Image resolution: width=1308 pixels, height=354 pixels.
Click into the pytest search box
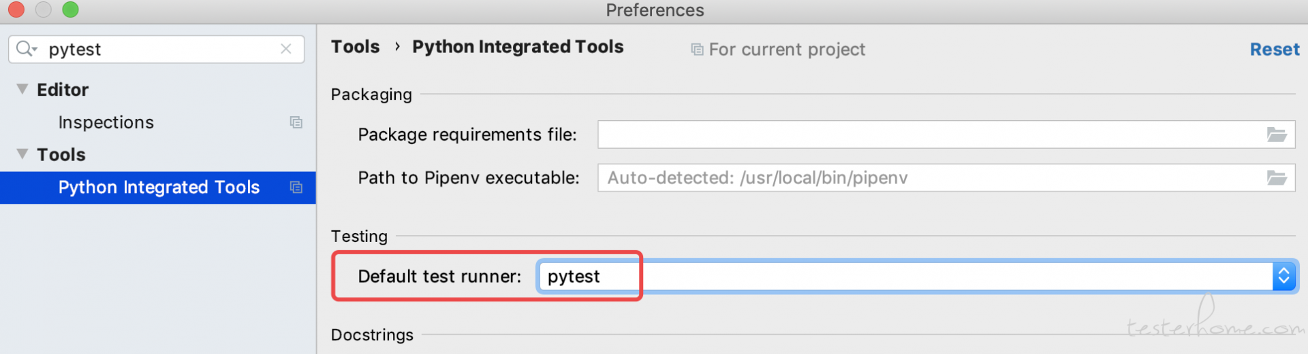[x=157, y=49]
